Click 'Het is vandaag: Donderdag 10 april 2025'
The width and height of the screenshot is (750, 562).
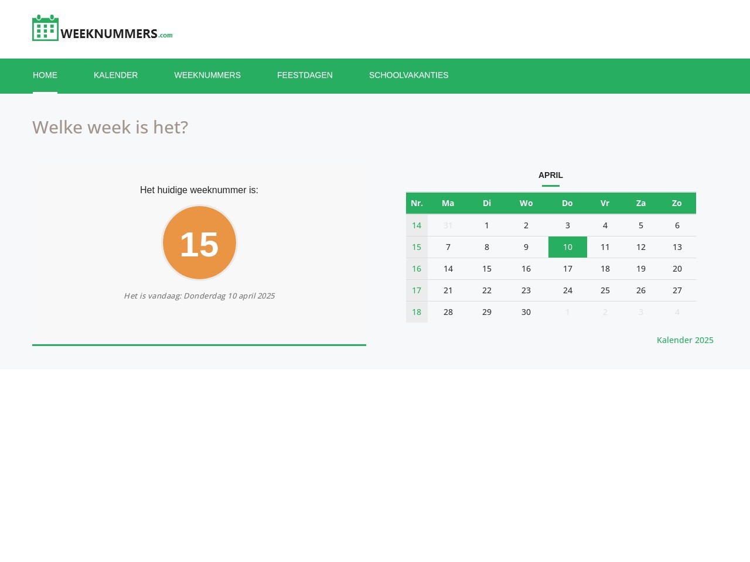[199, 296]
